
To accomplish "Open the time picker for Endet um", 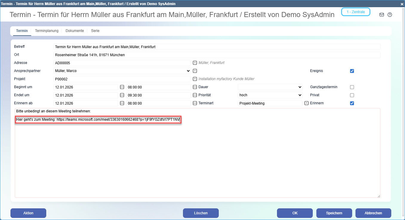I will 195,95.
